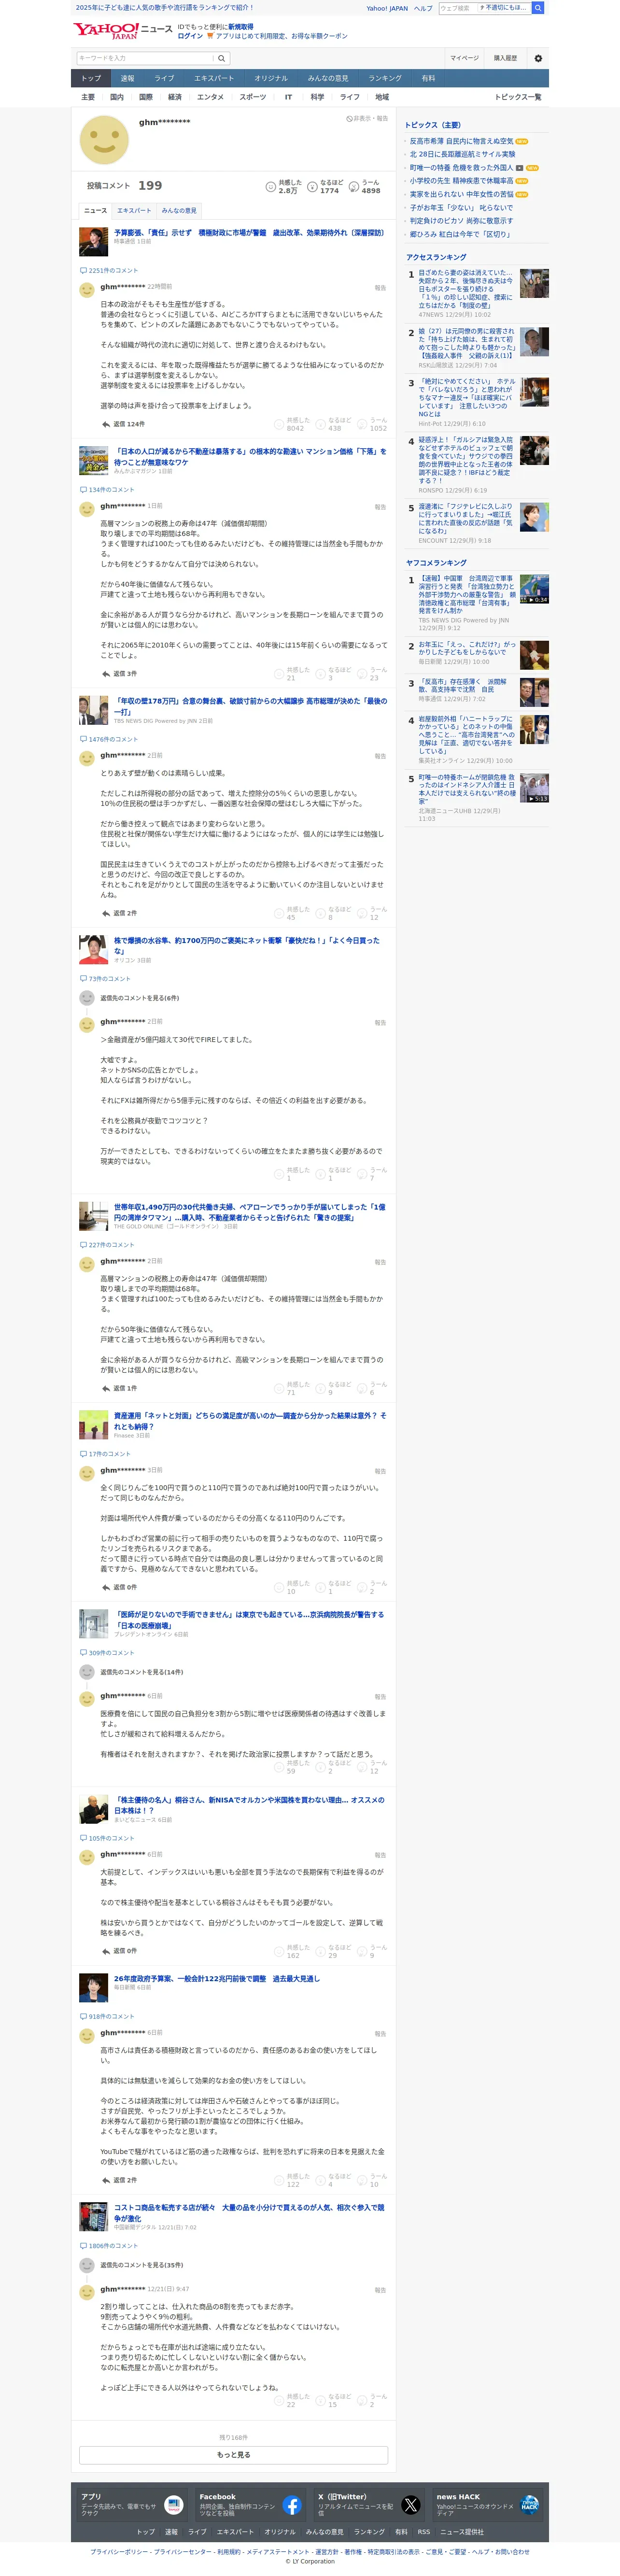
Task: Switch to the エキスパート comment tab
Action: click(x=134, y=211)
